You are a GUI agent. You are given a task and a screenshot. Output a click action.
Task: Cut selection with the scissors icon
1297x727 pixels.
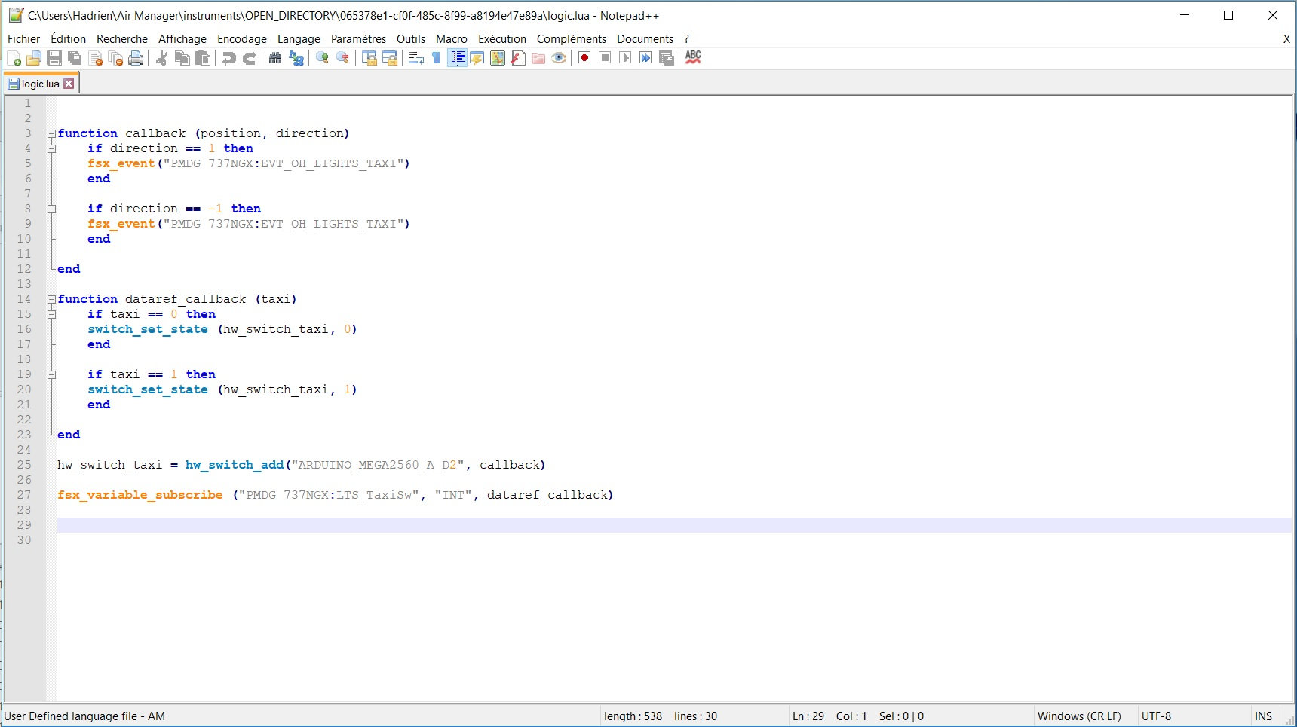(x=161, y=58)
